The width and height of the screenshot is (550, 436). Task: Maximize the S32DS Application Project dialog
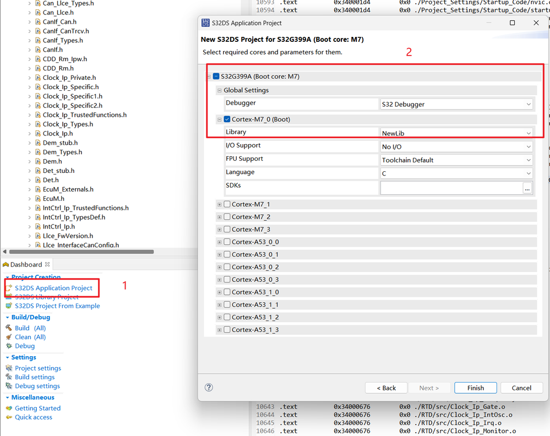[x=512, y=23]
